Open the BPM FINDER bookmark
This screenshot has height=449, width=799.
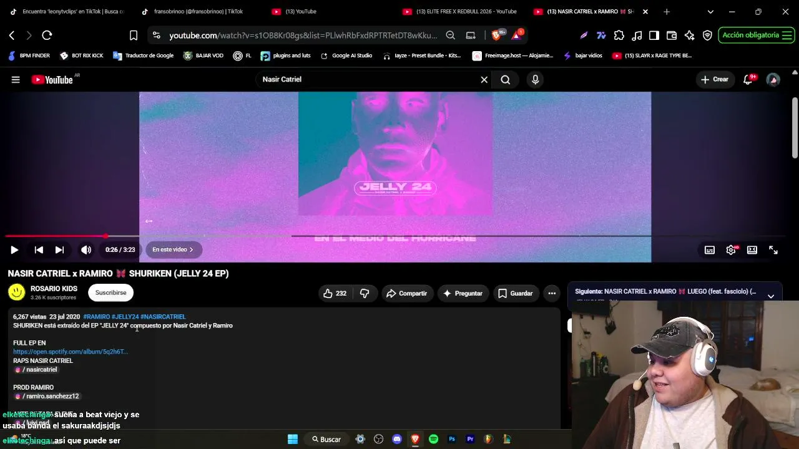(29, 56)
